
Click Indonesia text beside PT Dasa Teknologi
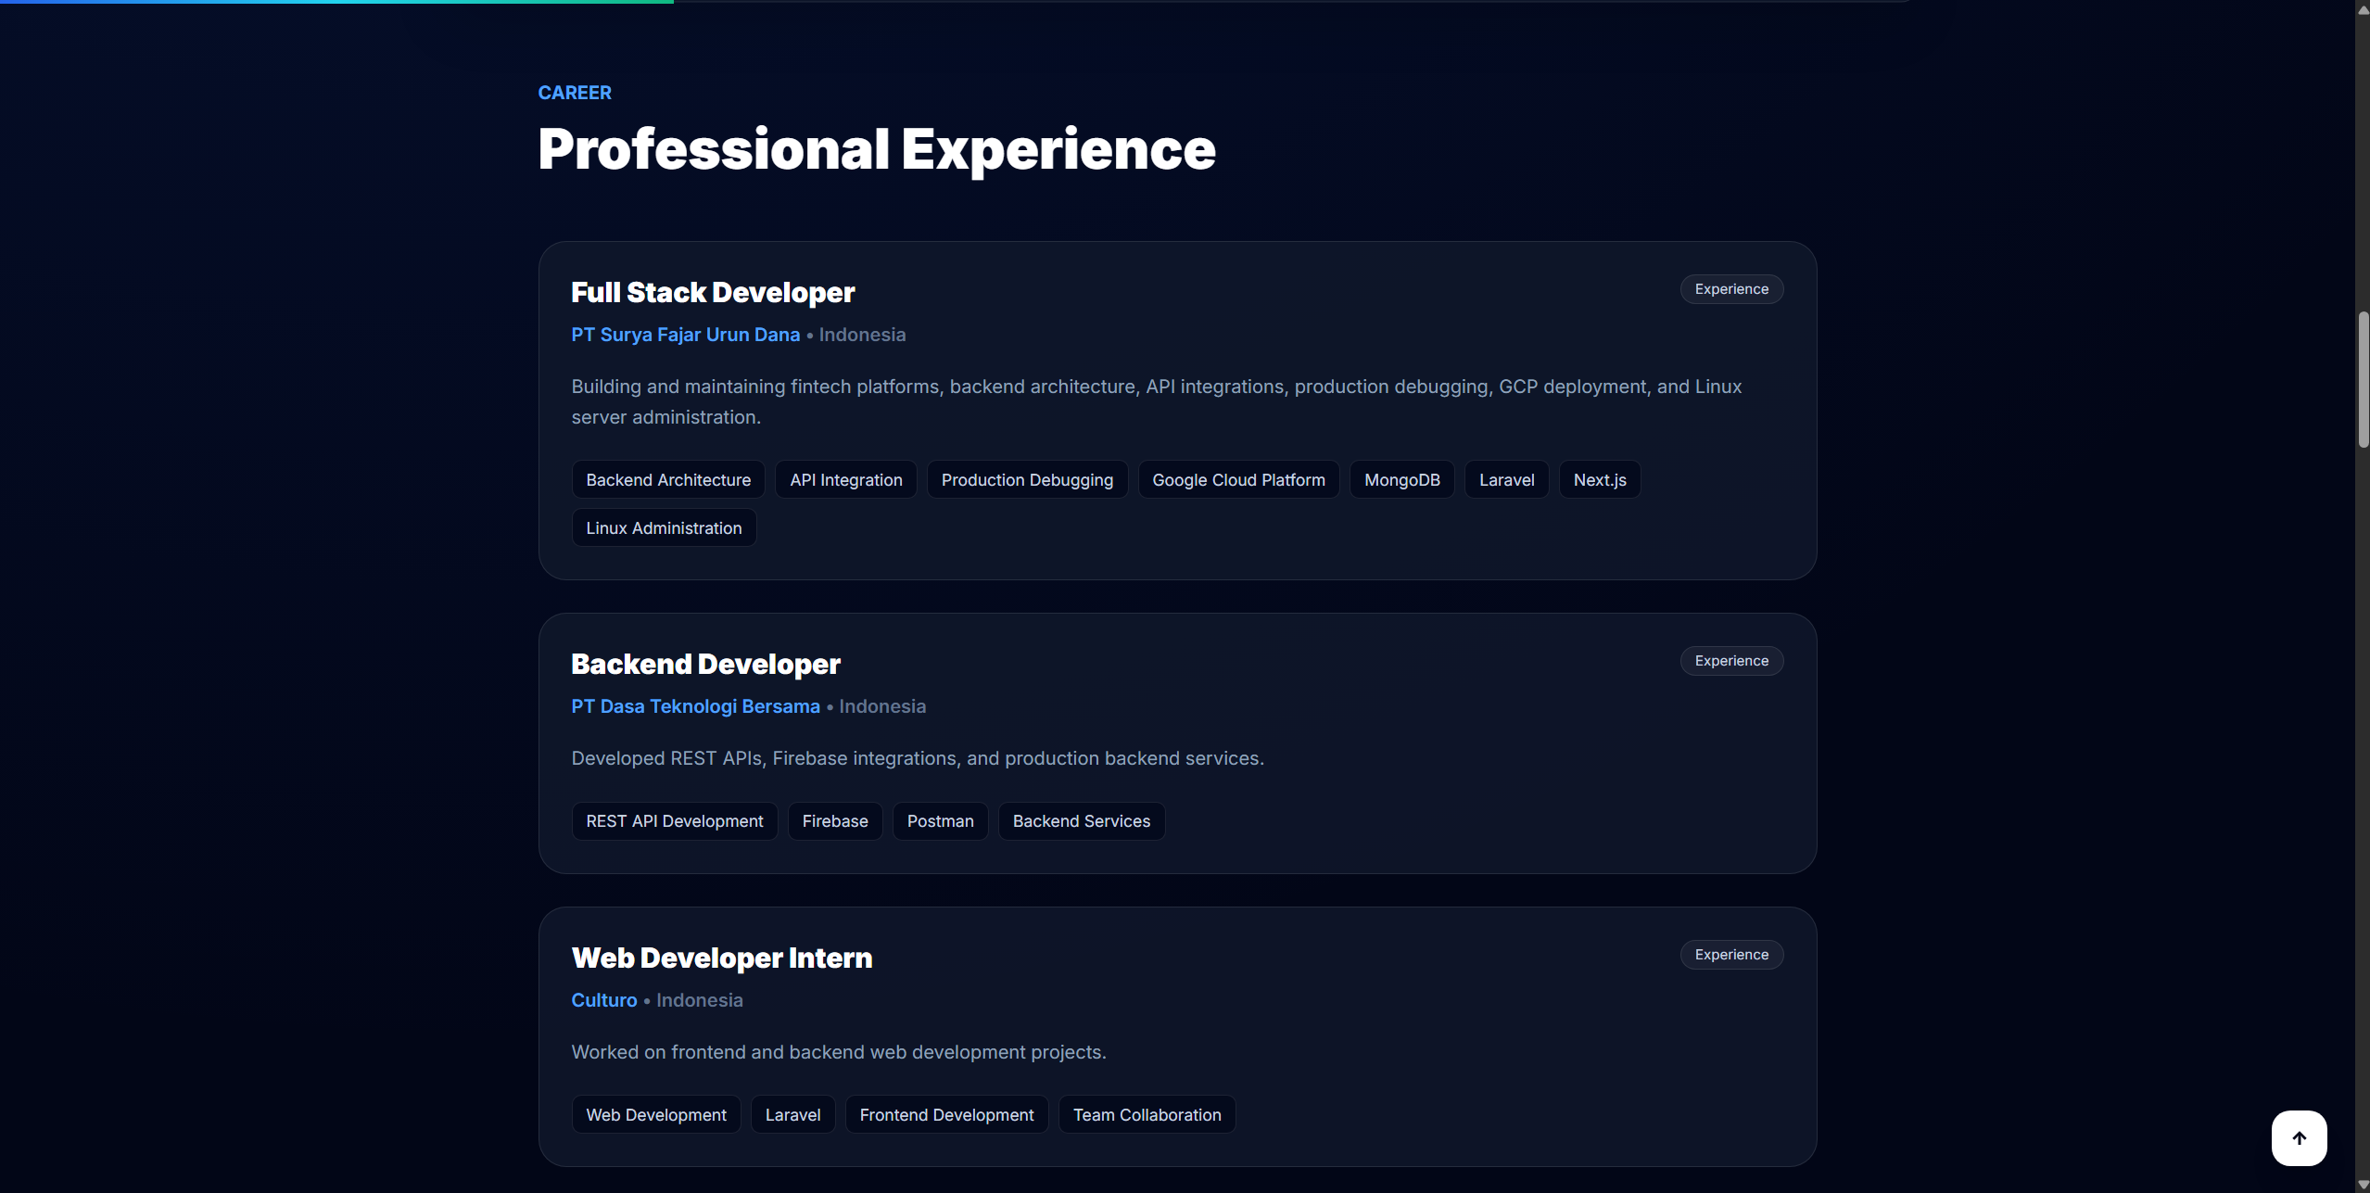[882, 706]
